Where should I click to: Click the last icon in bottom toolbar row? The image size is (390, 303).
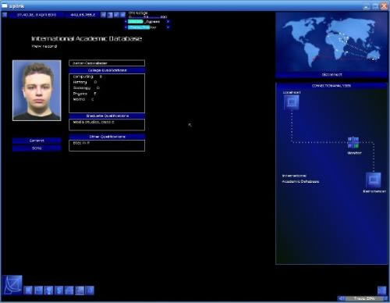90,291
